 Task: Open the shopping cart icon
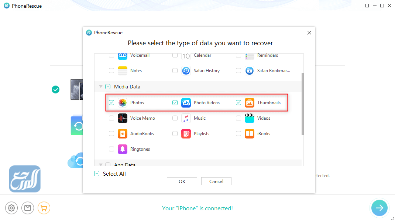pos(44,208)
